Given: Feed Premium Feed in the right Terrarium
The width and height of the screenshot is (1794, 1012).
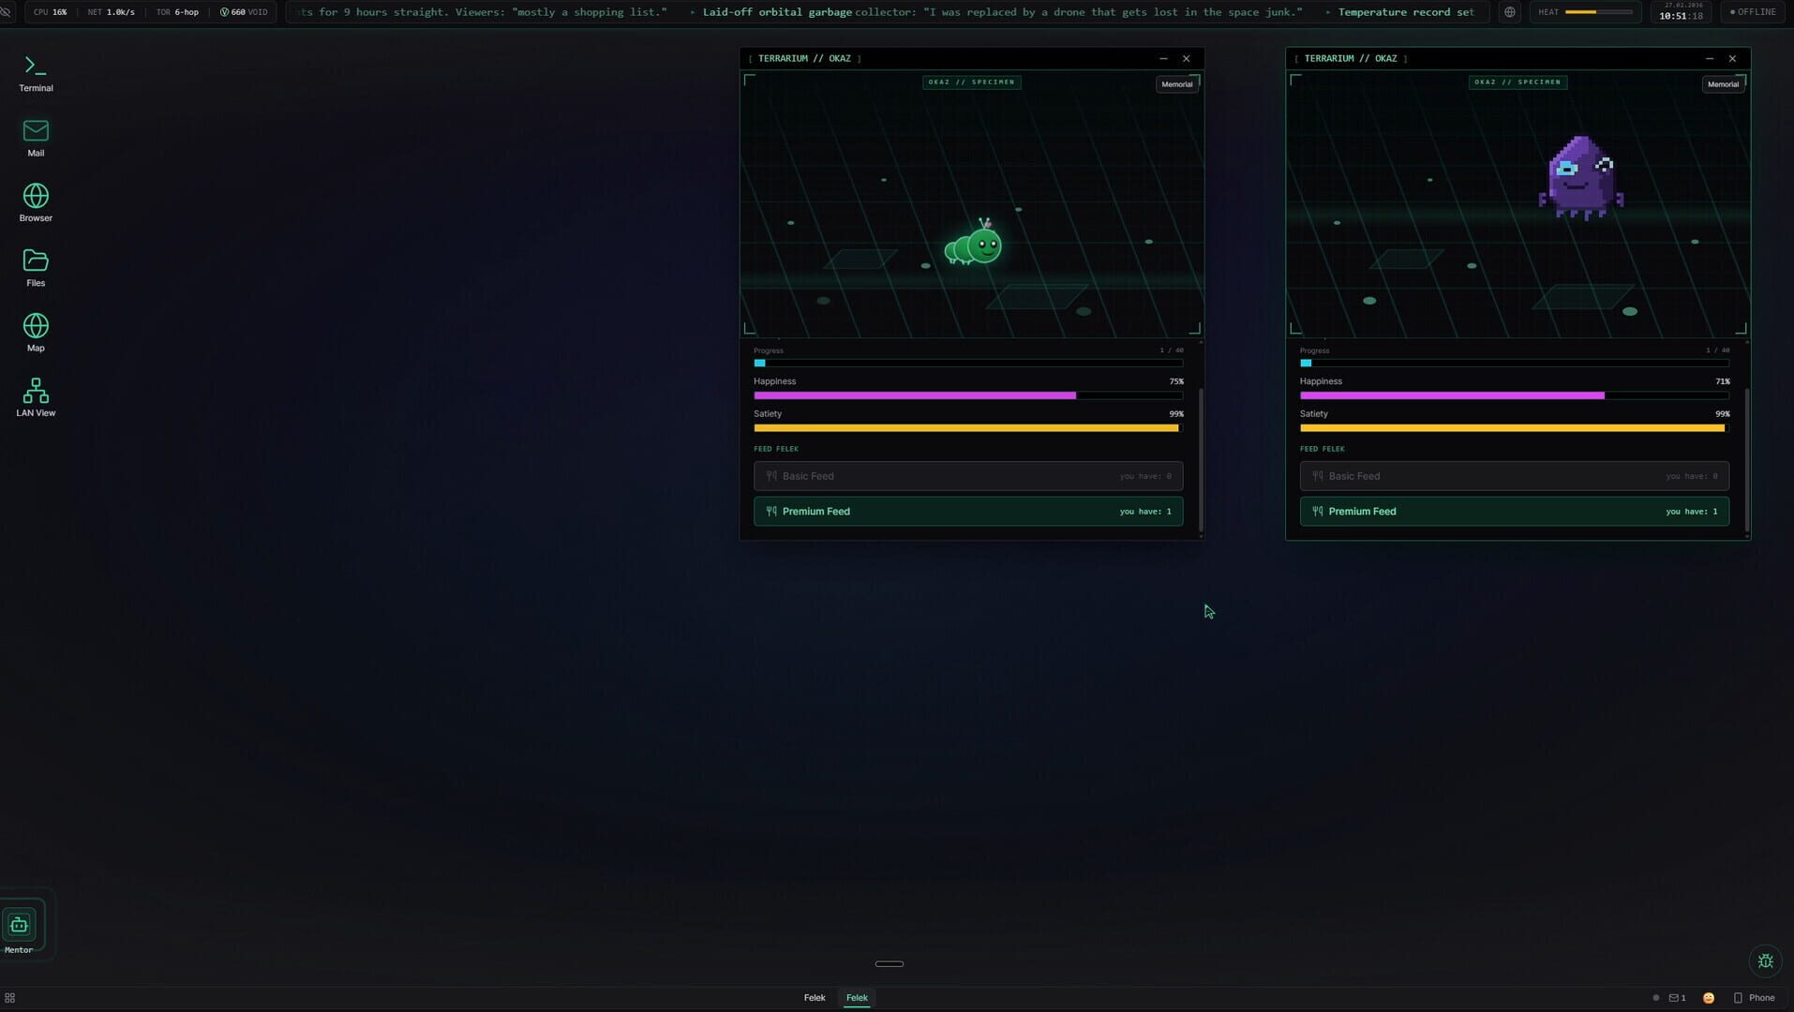Looking at the screenshot, I should tap(1514, 512).
